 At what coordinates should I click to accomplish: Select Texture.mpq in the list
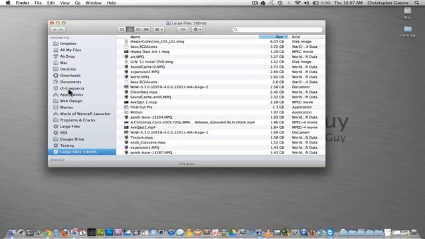pyautogui.click(x=220, y=137)
